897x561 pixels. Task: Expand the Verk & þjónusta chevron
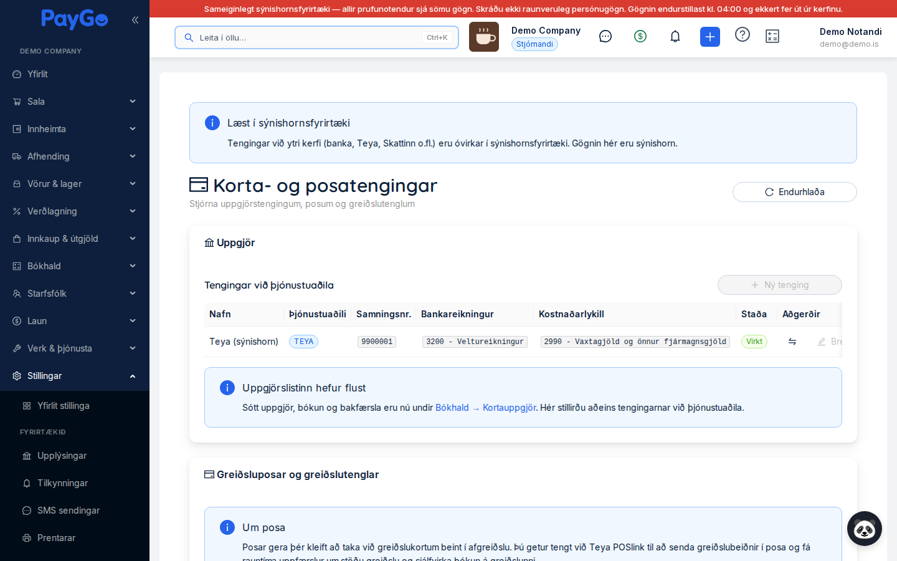pos(133,348)
